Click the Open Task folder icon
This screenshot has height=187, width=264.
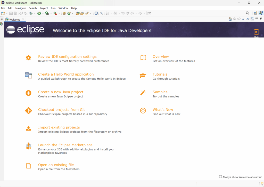coord(82,13)
